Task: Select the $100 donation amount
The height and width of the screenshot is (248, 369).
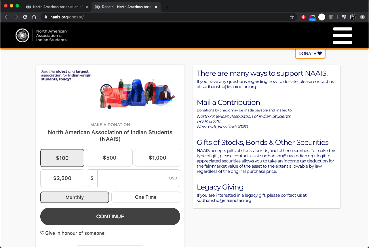Action: [x=62, y=158]
